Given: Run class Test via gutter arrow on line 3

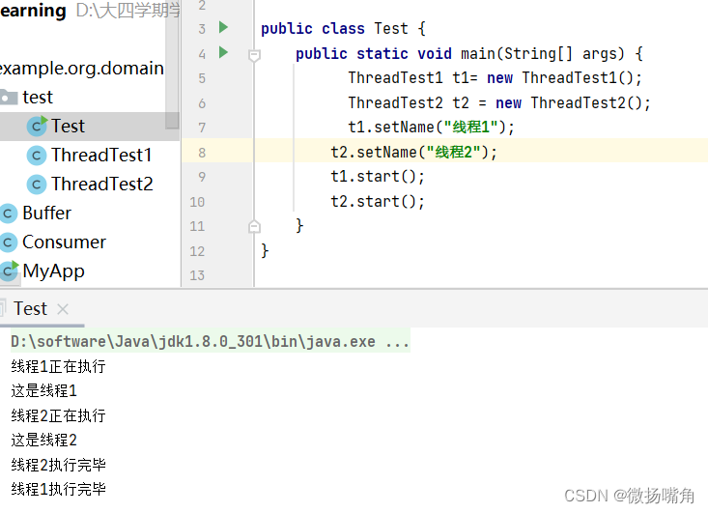Looking at the screenshot, I should [223, 28].
